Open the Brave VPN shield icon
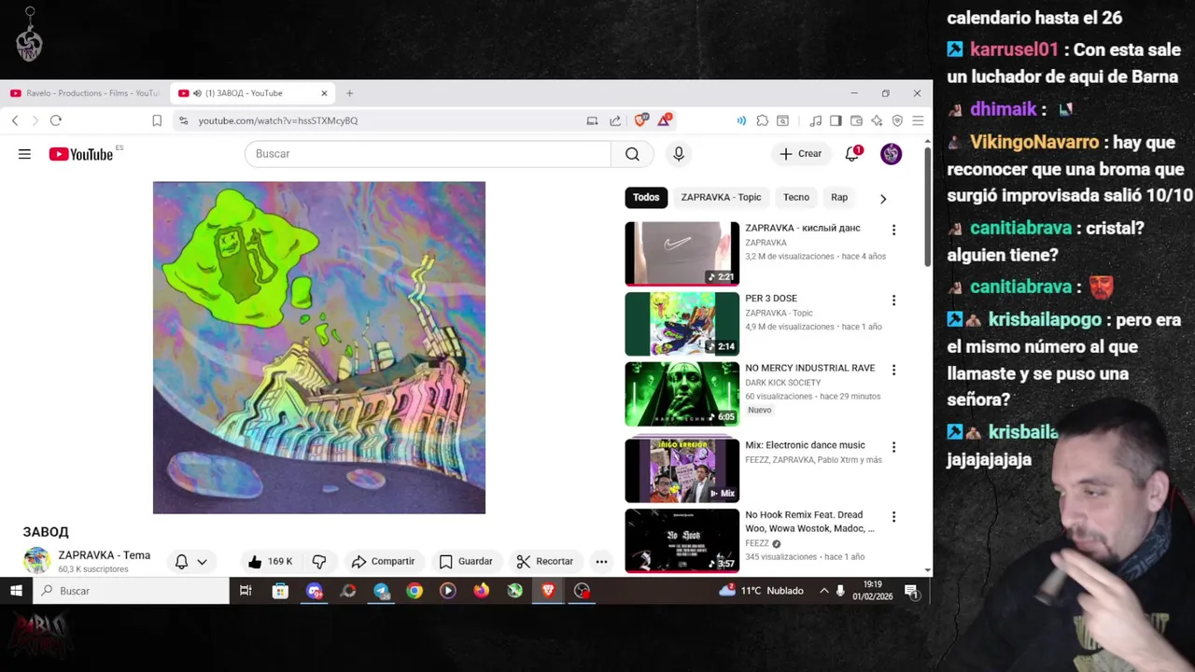Image resolution: width=1195 pixels, height=672 pixels. coord(897,120)
